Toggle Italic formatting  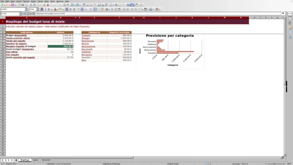[45, 9]
